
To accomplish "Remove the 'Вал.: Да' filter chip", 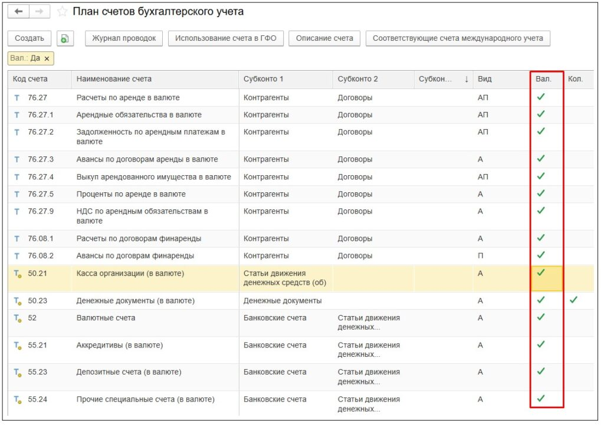I will click(x=47, y=58).
